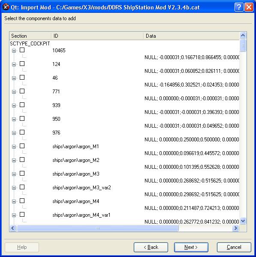This screenshot has width=256, height=257.
Task: Select data row with 0.060852;0.826111
Action: click(192, 71)
